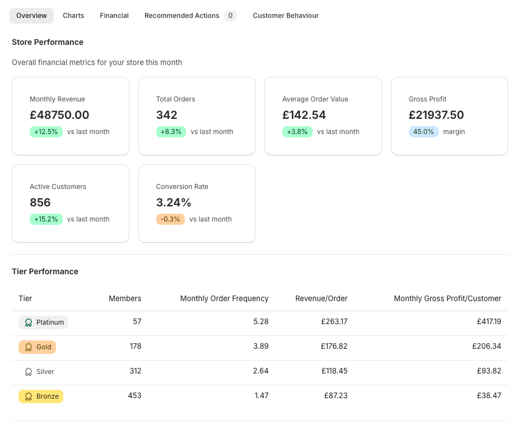This screenshot has height=429, width=521.
Task: Click the Monthly Revenue value £48750.00
Action: click(x=59, y=115)
